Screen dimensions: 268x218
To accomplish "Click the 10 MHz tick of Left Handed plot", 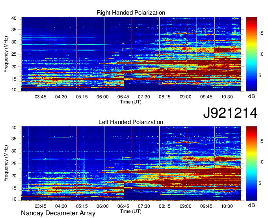I will click(14, 199).
